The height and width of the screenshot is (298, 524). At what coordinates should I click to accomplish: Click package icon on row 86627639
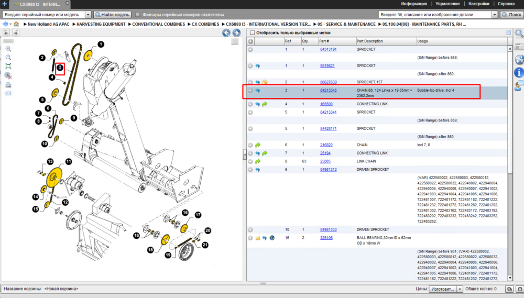[265, 82]
